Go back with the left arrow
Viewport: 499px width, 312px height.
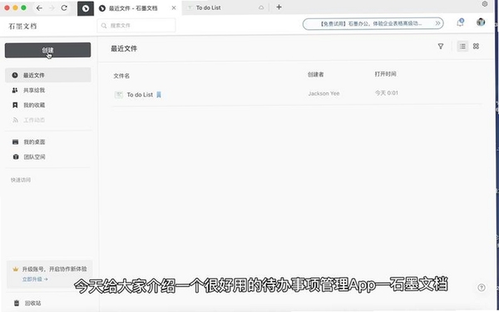pos(39,8)
